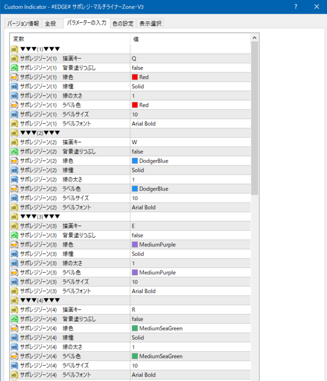The height and width of the screenshot is (381, 327).
Task: Edit Arial Bold of サポレジゾーン(3) ラベルフォント
Action: pyautogui.click(x=190, y=291)
